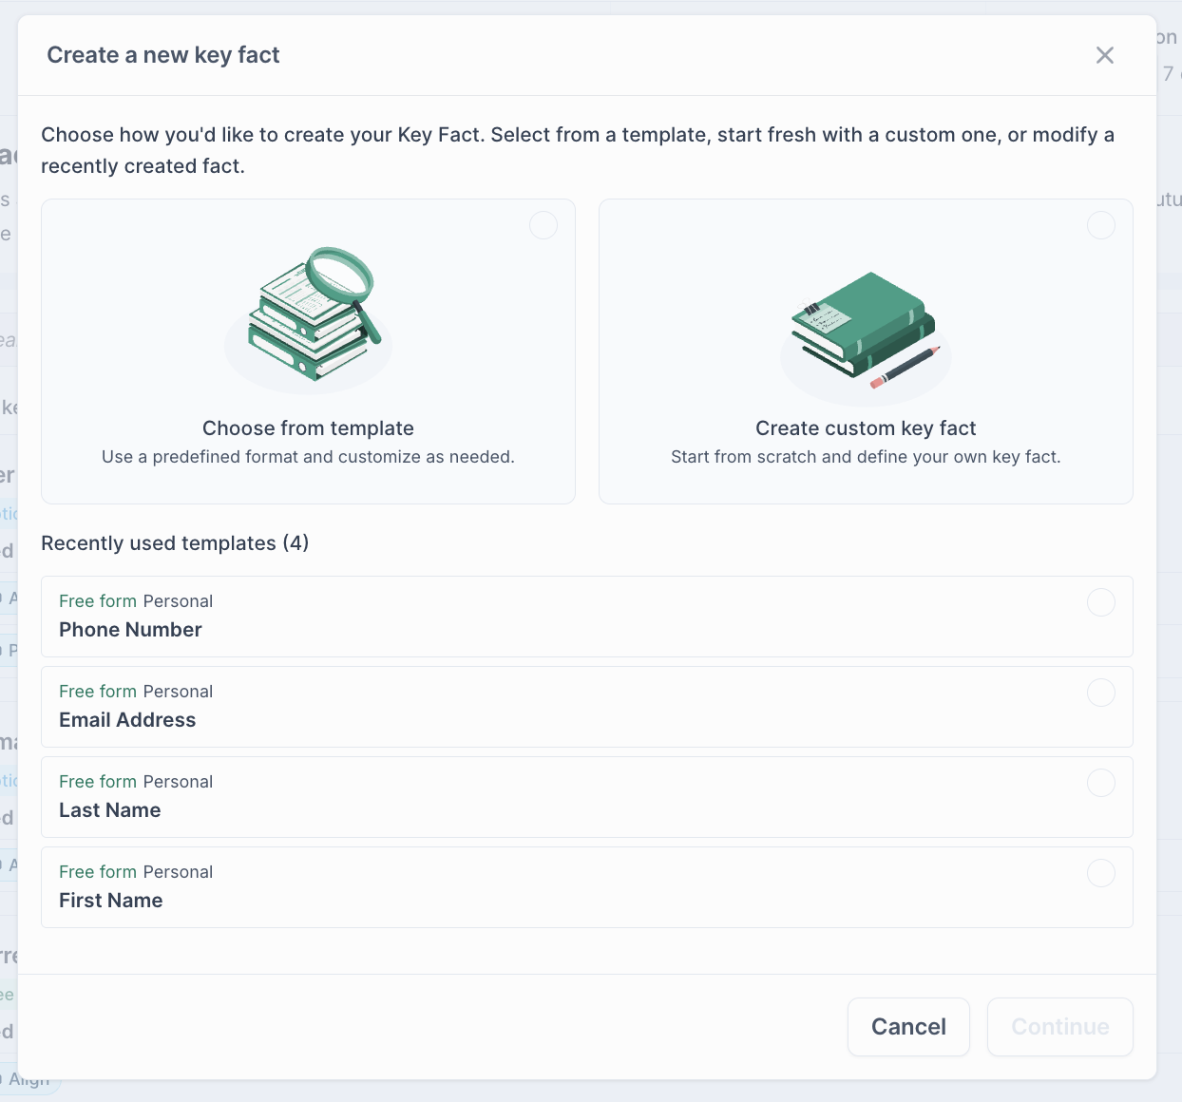Close the Create a new key fact dialog
1182x1102 pixels.
(1104, 55)
